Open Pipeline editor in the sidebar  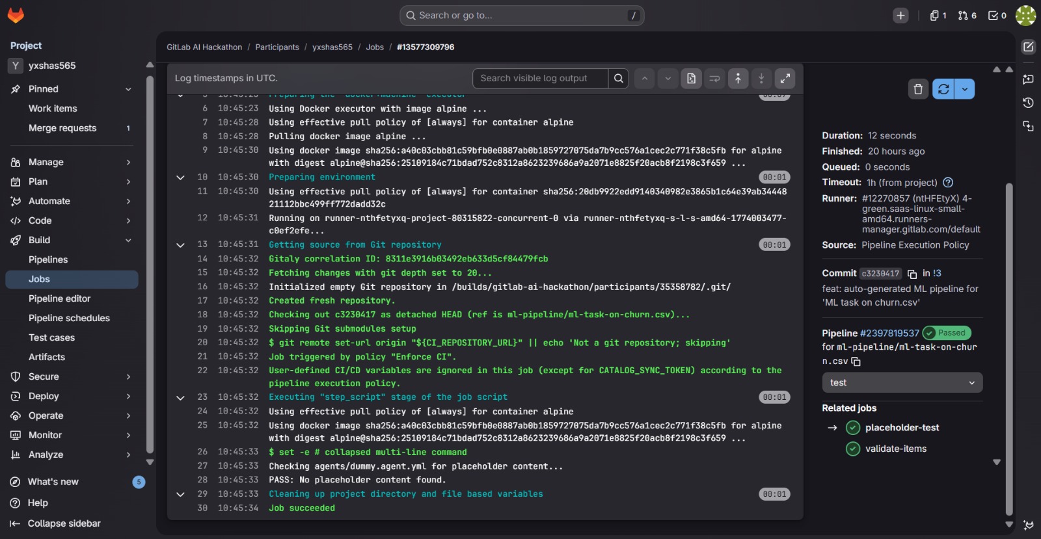(72, 298)
